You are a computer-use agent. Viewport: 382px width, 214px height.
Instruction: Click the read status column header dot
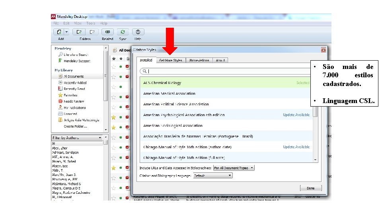coord(121,59)
